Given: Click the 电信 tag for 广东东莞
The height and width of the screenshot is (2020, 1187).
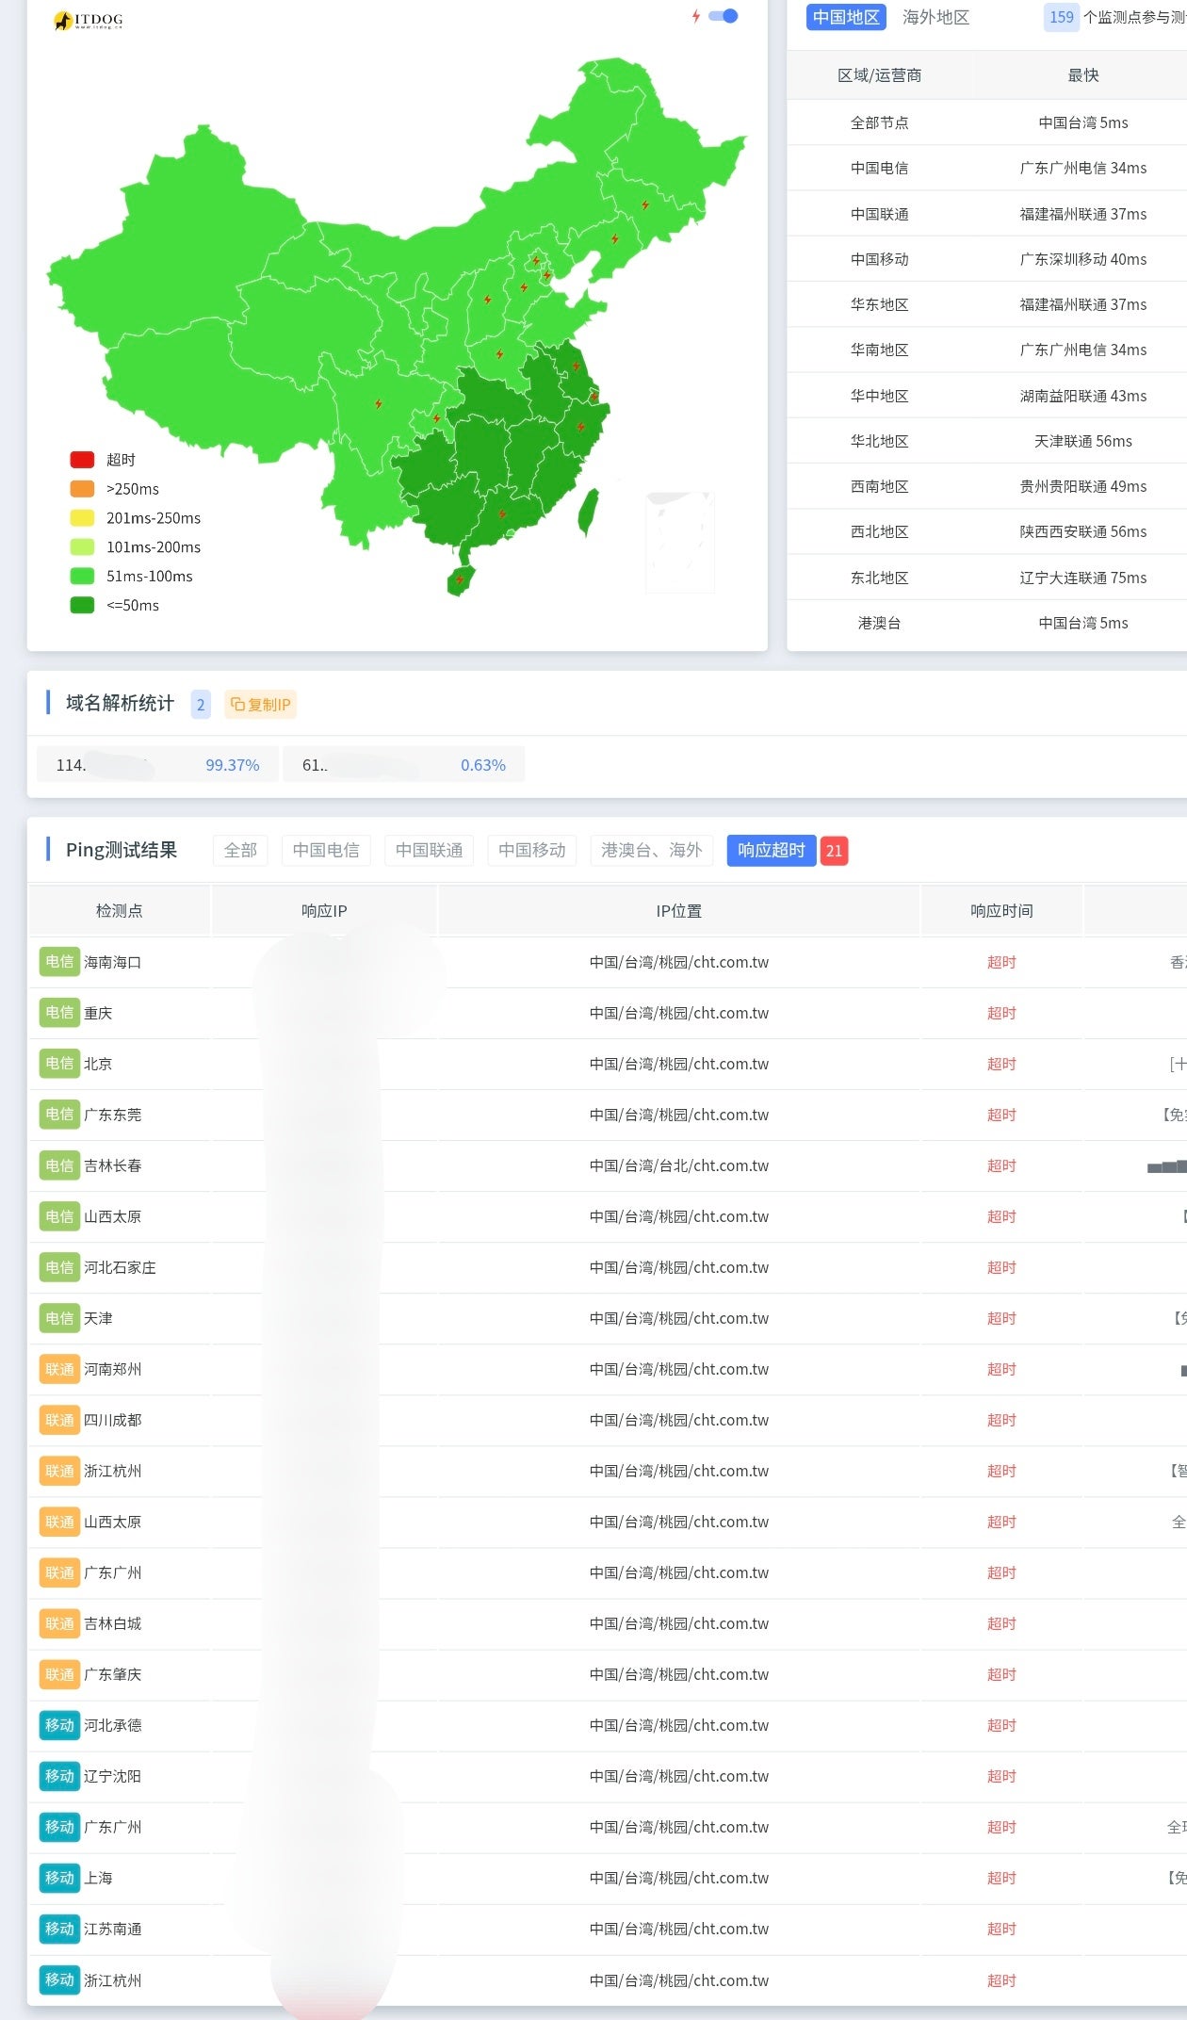Looking at the screenshot, I should [59, 1115].
